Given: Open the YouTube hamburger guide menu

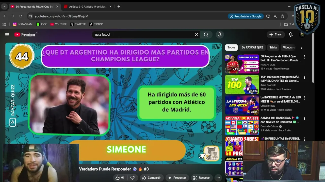Looking at the screenshot, I should (x=7, y=35).
